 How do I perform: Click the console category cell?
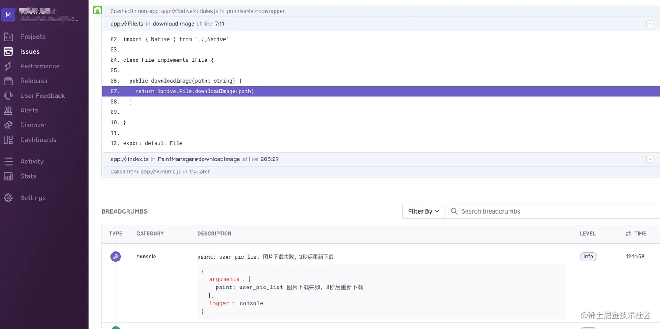pos(146,257)
